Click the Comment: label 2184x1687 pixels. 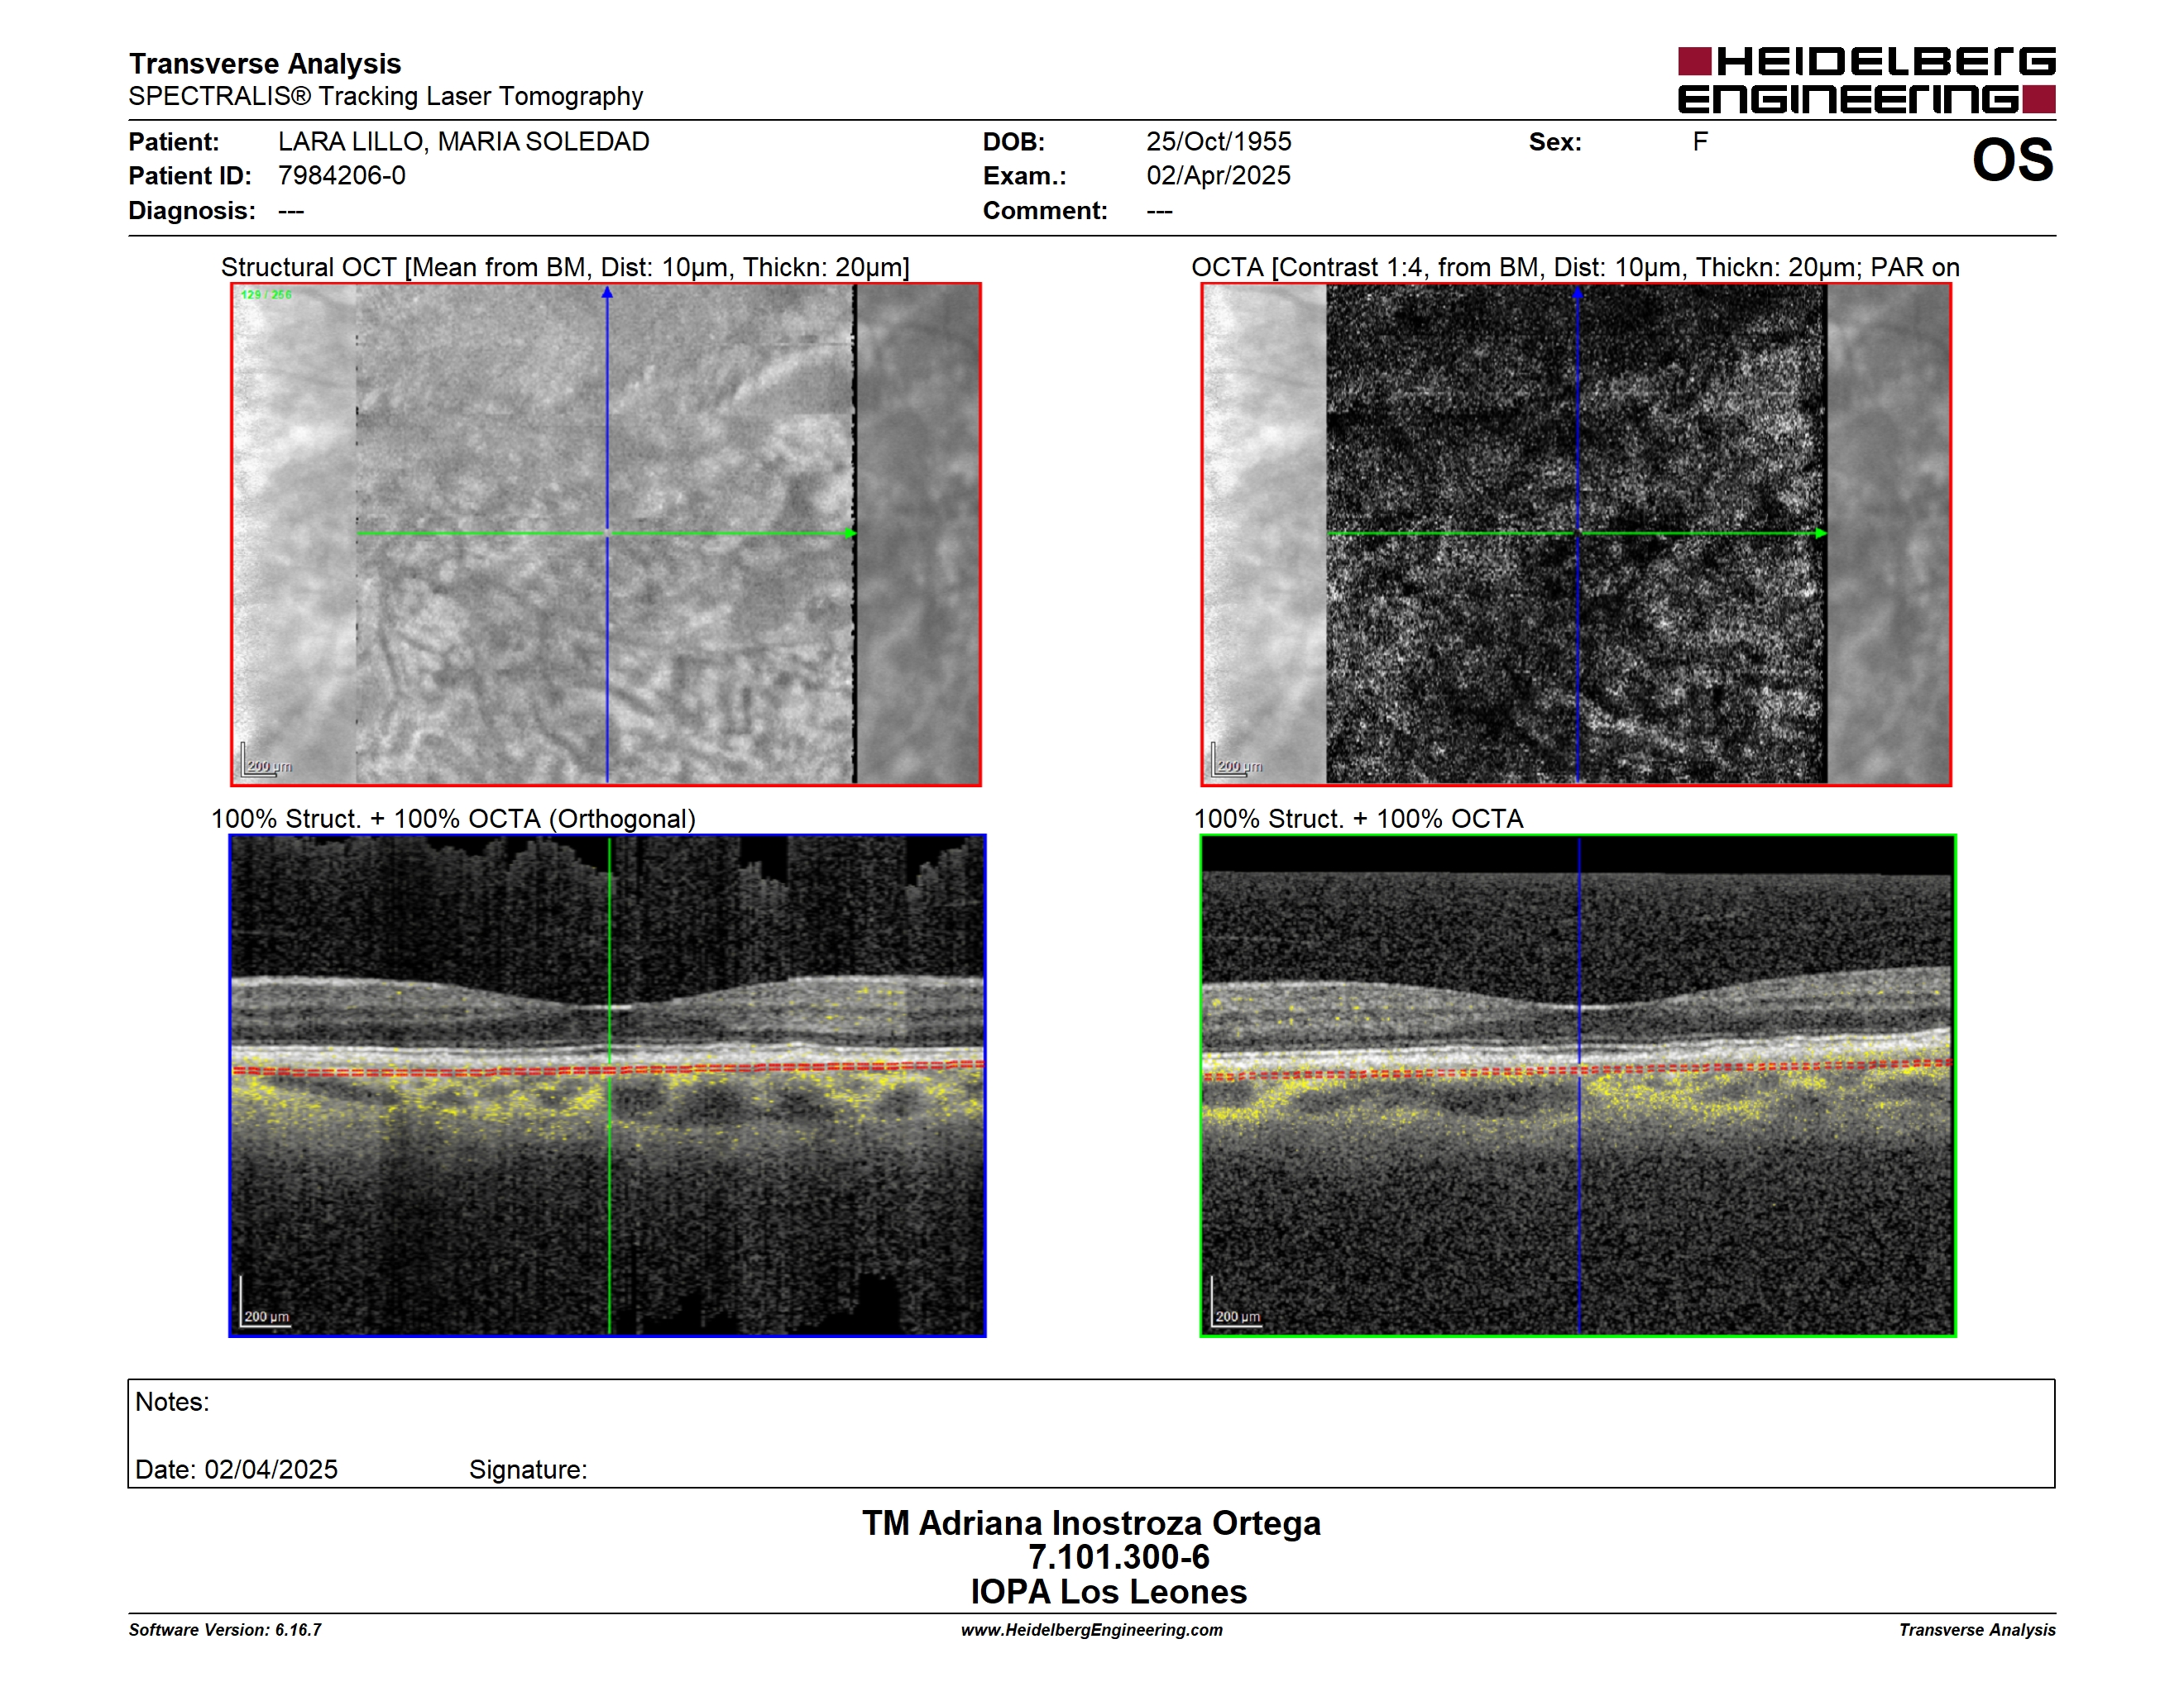(1045, 211)
